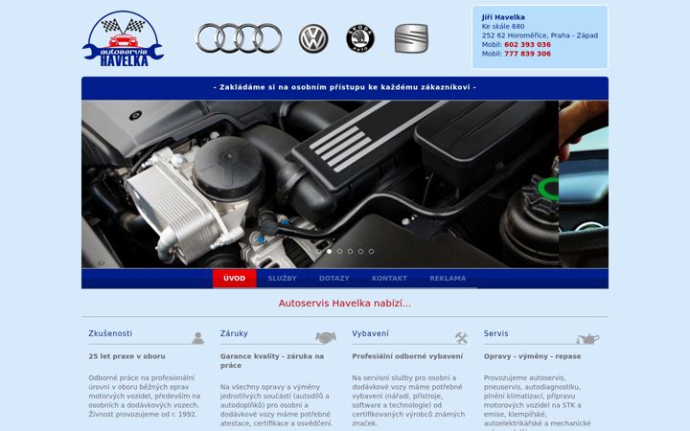Click the engine photo in the slideshow
Screen dimensions: 690x431
tap(320, 184)
